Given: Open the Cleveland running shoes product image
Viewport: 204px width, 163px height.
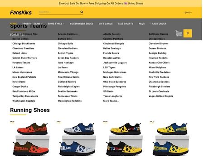Looking at the screenshot, I should click(x=31, y=139).
